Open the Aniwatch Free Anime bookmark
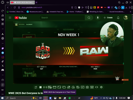 click(x=55, y=12)
